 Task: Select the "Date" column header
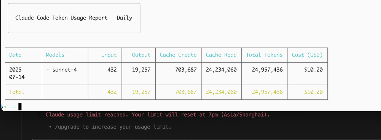coord(15,55)
